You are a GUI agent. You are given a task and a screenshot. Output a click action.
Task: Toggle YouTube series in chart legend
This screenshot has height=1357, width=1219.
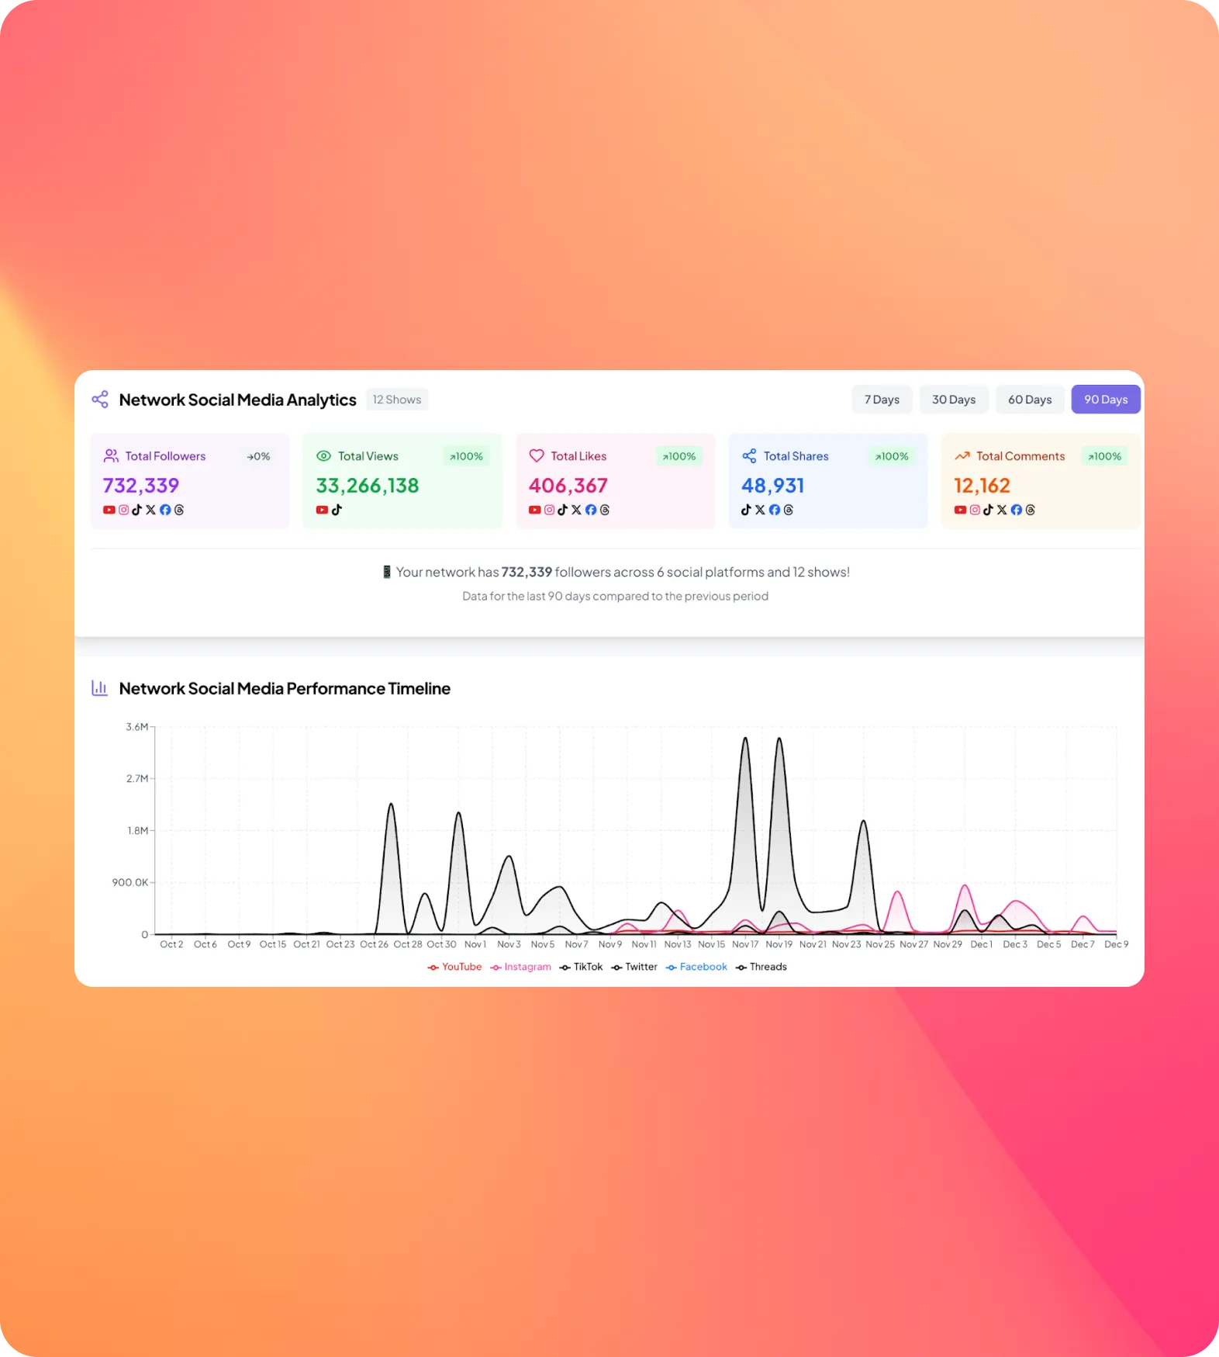click(x=454, y=967)
